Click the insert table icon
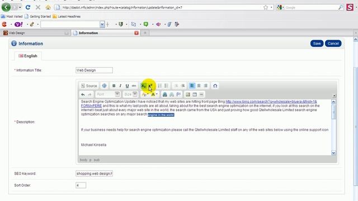The image size is (358, 201). coord(195,94)
